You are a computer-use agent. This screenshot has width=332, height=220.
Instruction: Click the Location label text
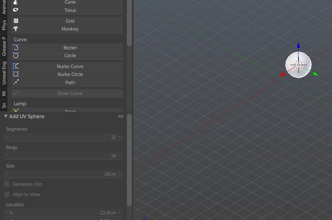(15, 205)
